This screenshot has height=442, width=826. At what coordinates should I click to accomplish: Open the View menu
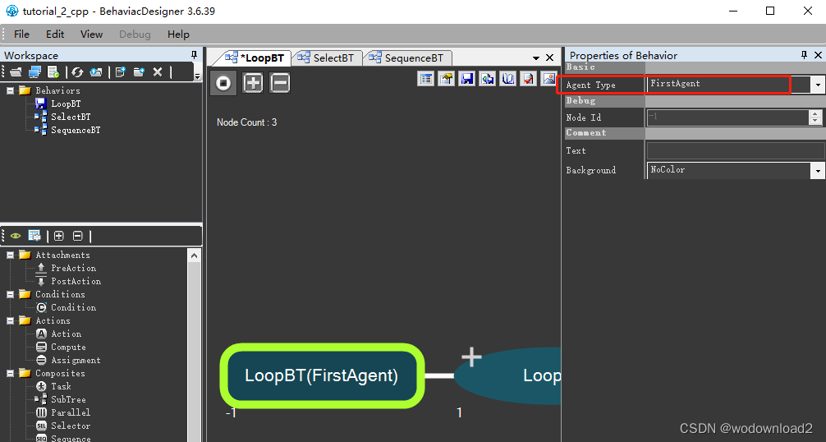pyautogui.click(x=91, y=35)
